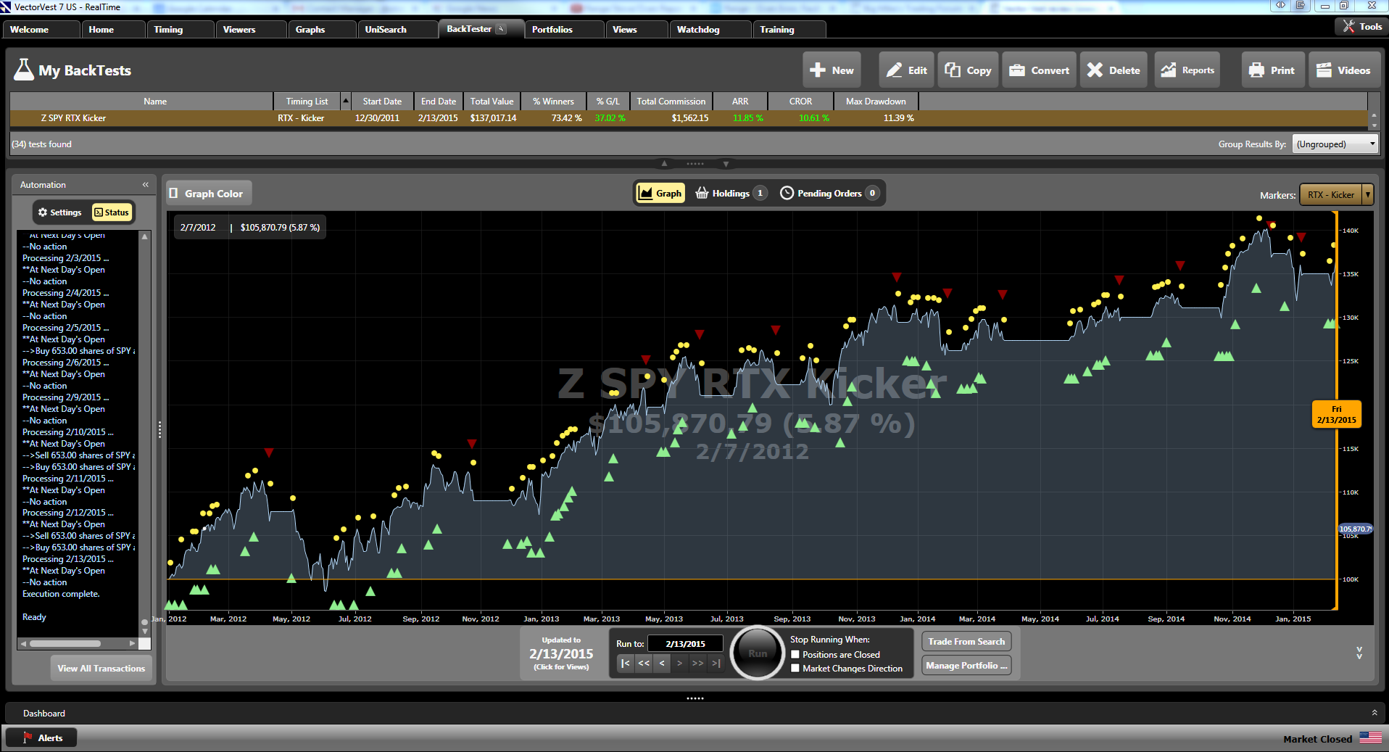
Task: Step forward fast with double-right arrows
Action: click(697, 663)
